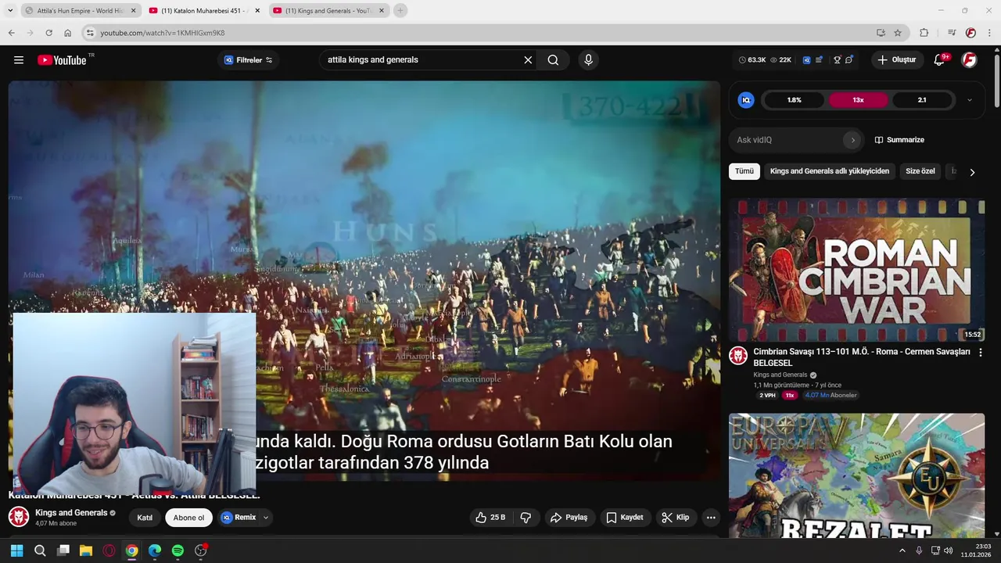
Task: Select the Tümü filter chip
Action: point(744,171)
